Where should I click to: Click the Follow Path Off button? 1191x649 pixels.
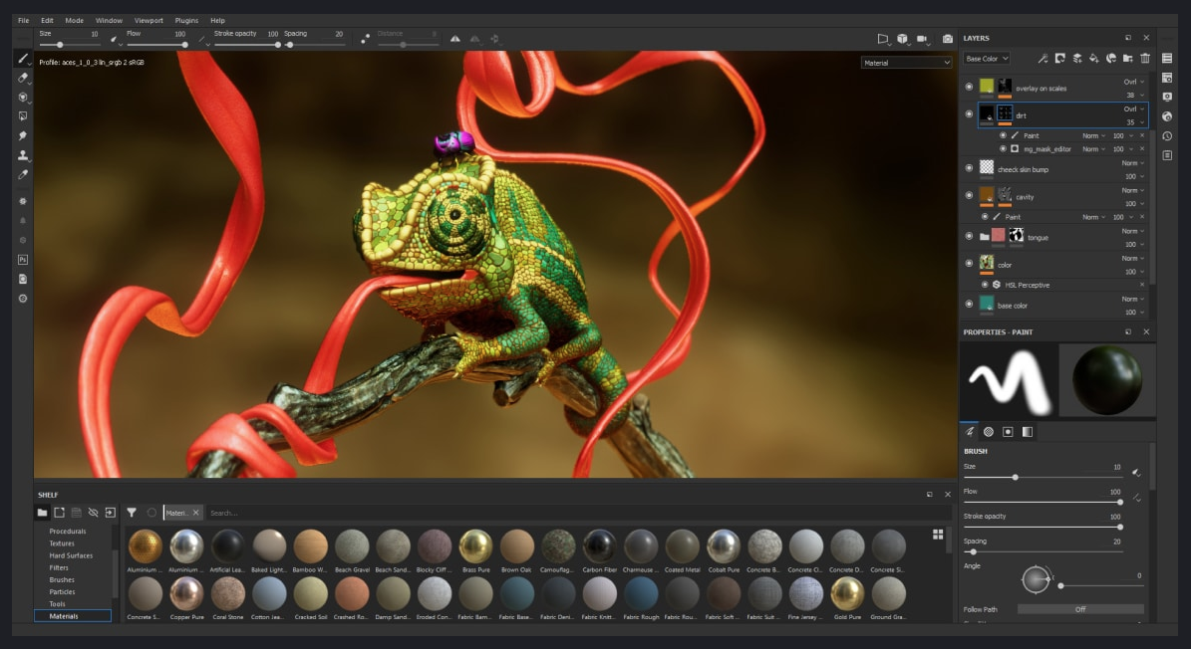pos(1080,609)
